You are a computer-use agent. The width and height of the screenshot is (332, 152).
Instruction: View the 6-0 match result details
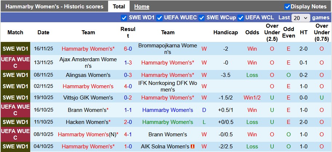click(128, 49)
